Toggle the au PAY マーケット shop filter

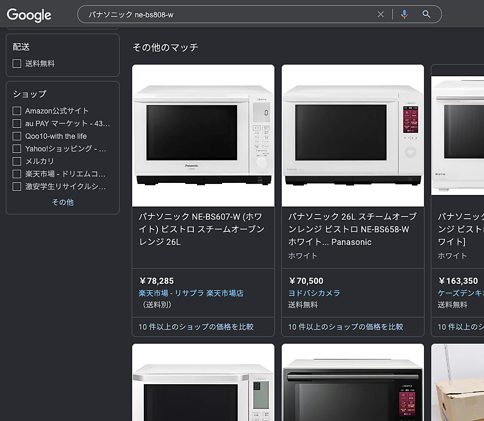click(17, 124)
